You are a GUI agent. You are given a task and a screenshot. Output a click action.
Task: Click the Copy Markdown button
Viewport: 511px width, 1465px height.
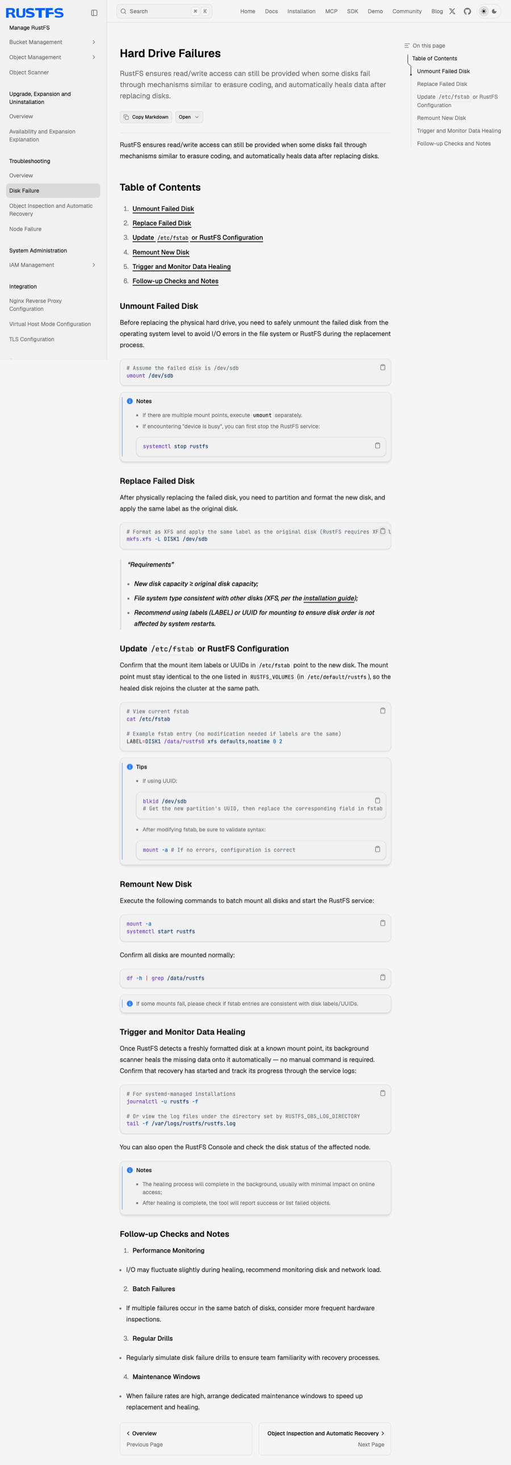click(x=146, y=117)
